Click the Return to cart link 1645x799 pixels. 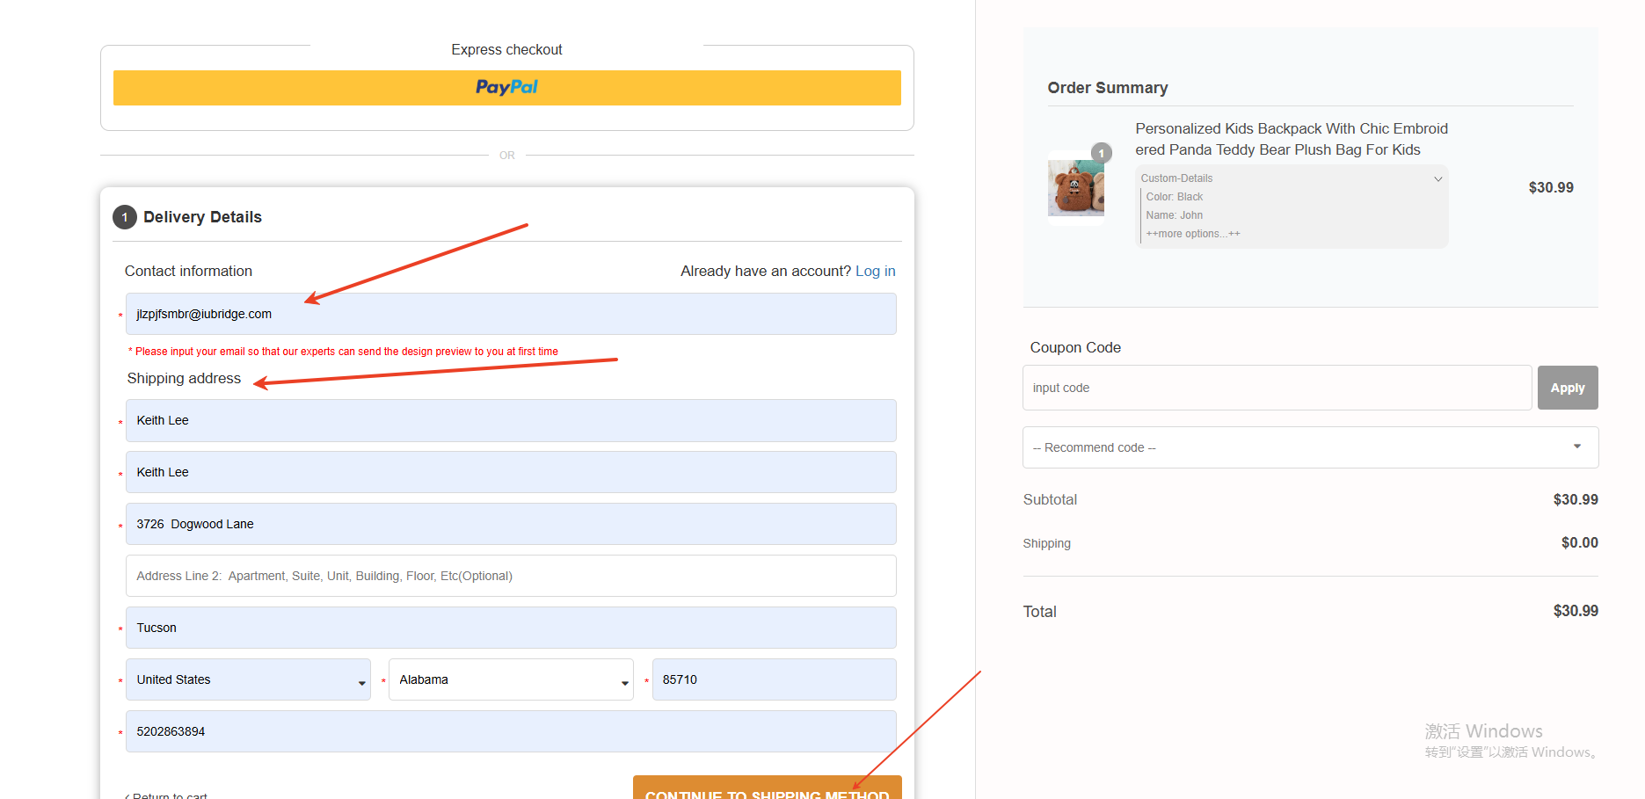point(169,795)
